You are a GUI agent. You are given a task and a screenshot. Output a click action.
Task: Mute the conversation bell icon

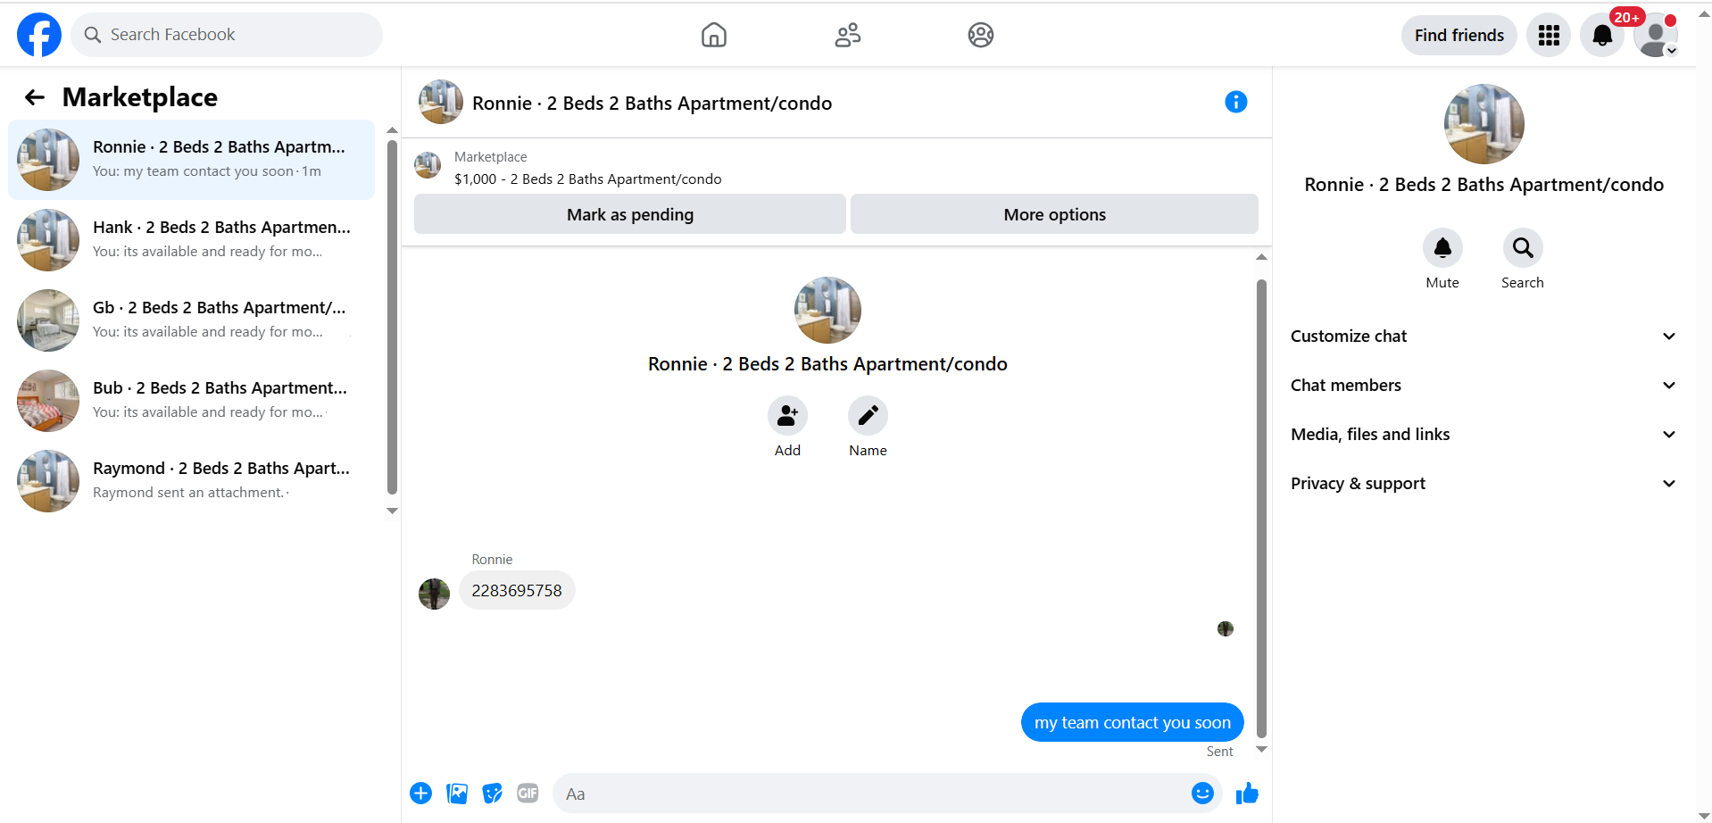click(x=1442, y=248)
